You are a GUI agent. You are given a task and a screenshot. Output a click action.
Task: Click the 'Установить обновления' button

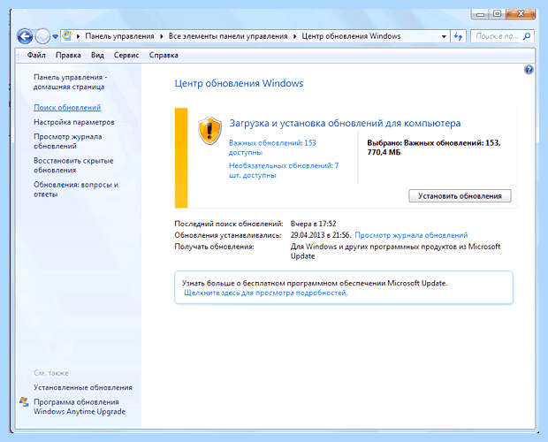460,196
